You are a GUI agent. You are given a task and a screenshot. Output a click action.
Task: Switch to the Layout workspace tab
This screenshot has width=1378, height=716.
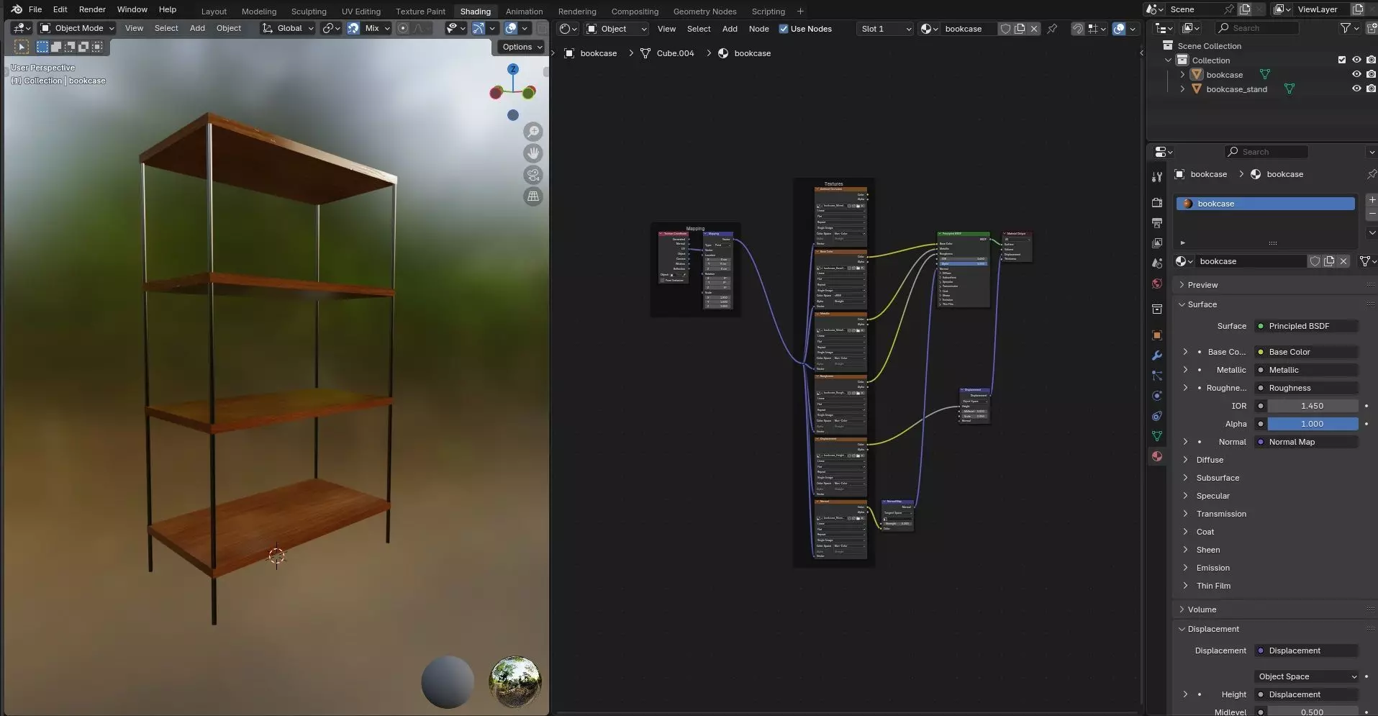tap(214, 12)
